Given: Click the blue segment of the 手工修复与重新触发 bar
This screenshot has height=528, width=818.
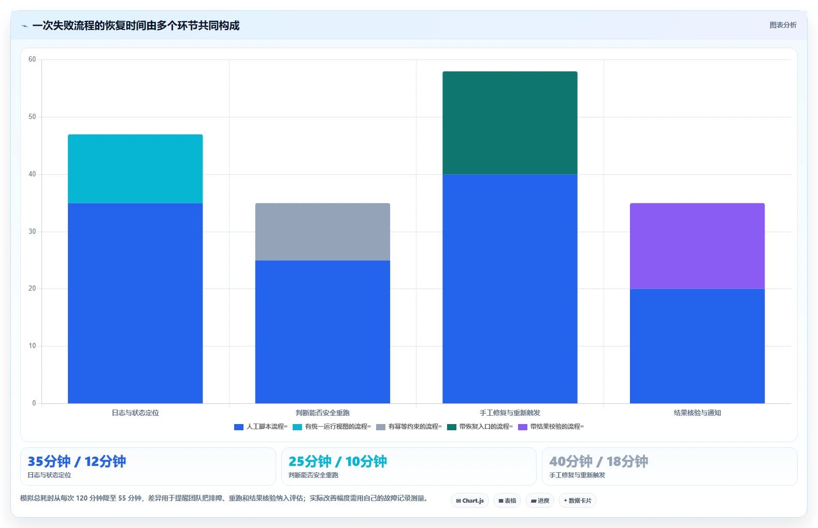Looking at the screenshot, I should point(510,289).
